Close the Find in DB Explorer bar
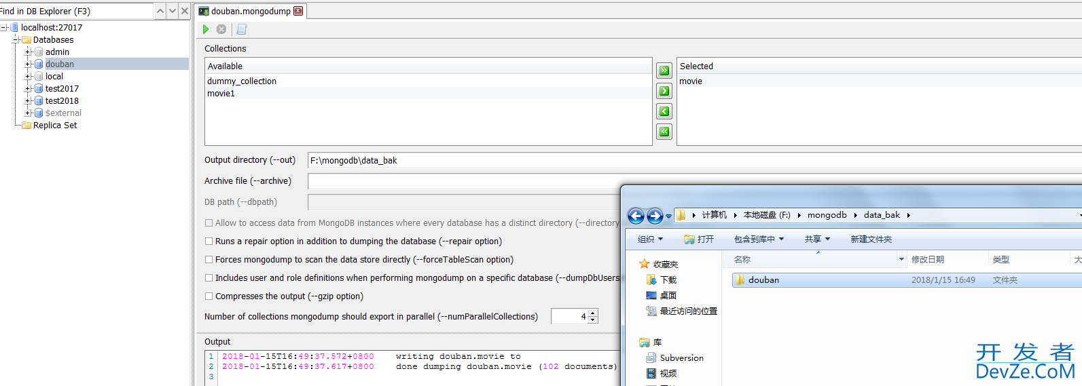 point(185,11)
